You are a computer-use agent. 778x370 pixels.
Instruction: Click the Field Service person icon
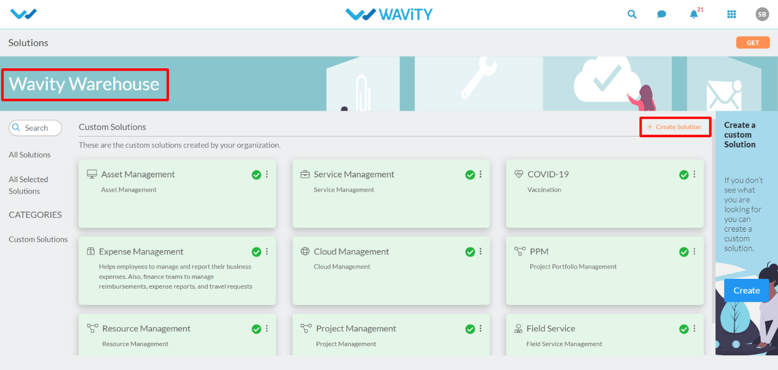point(518,329)
